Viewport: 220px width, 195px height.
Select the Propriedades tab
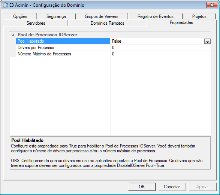pos(181,22)
